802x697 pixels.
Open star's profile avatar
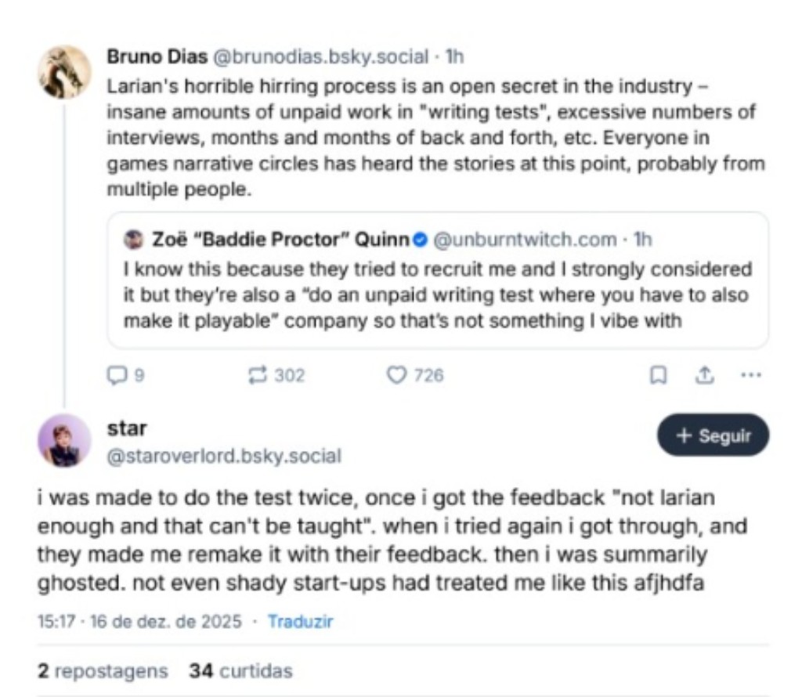(65, 440)
